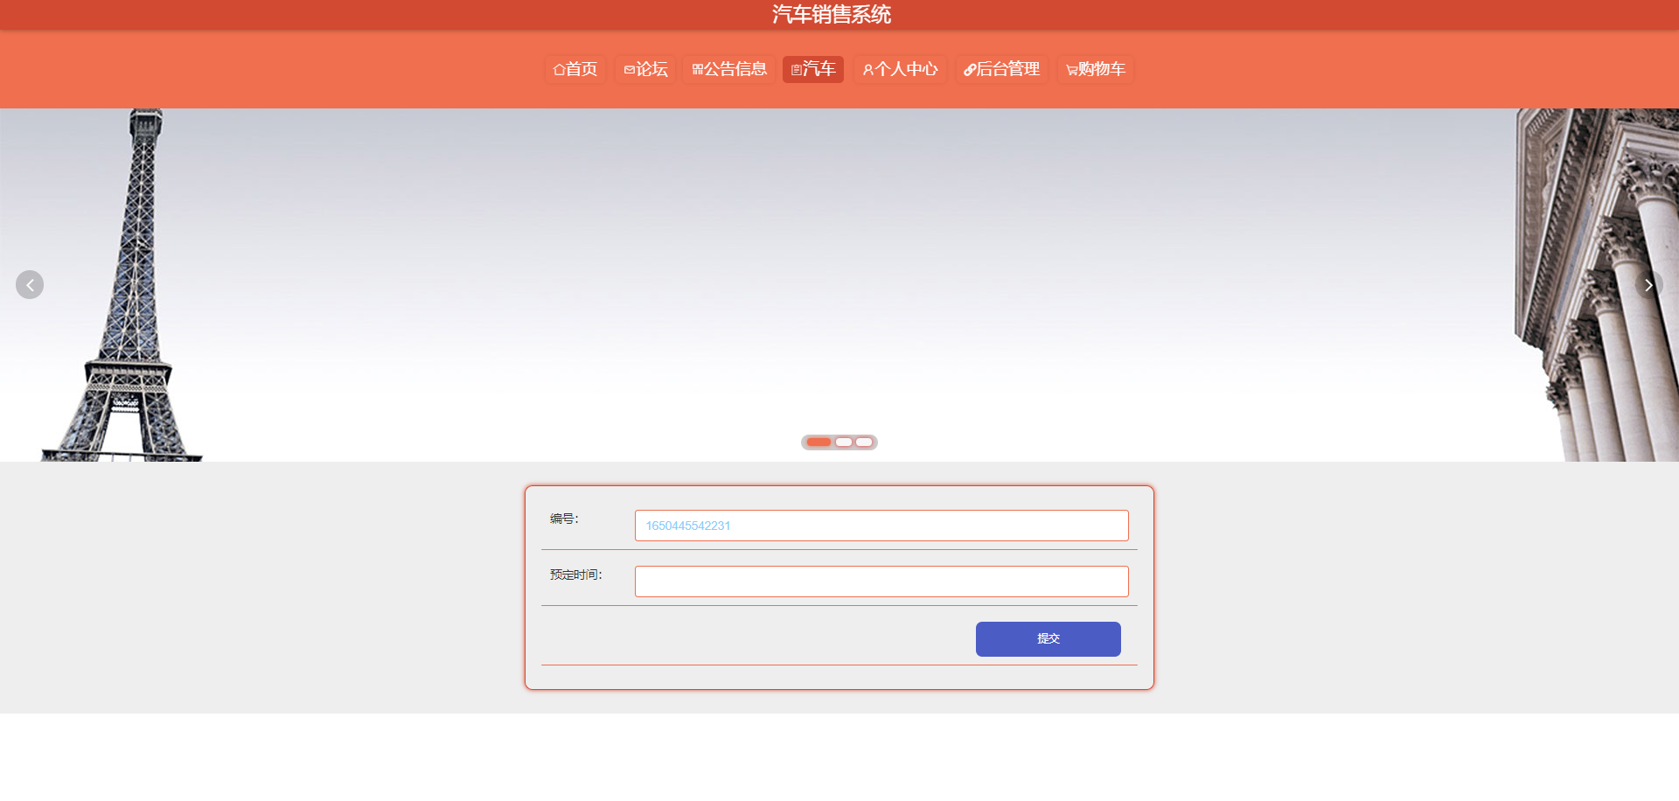Open the 公告信息 announcements page

(x=729, y=69)
